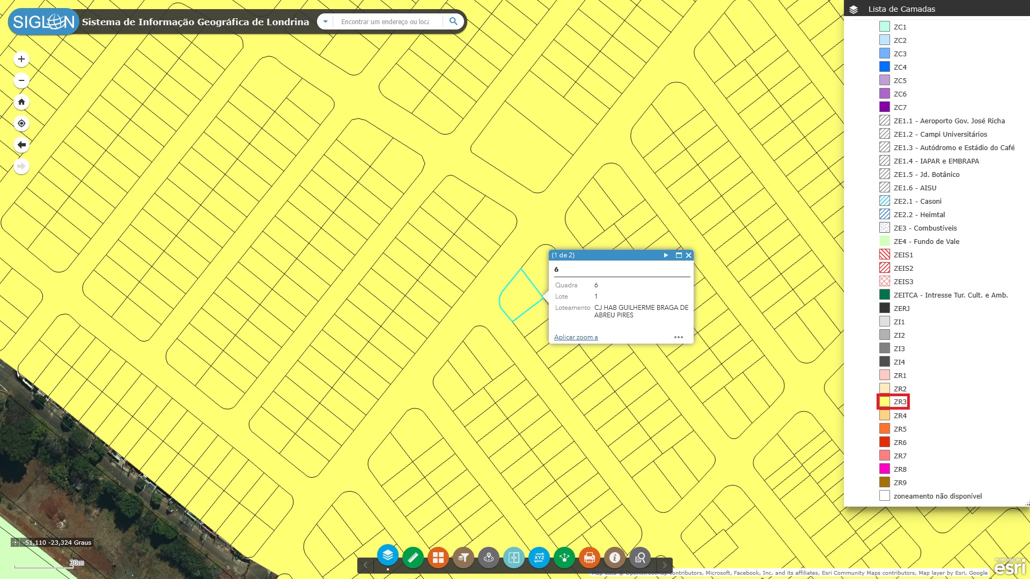
Task: Click 'ZE1.1 - Aeroporto Gov. José Richa' label
Action: [x=949, y=121]
